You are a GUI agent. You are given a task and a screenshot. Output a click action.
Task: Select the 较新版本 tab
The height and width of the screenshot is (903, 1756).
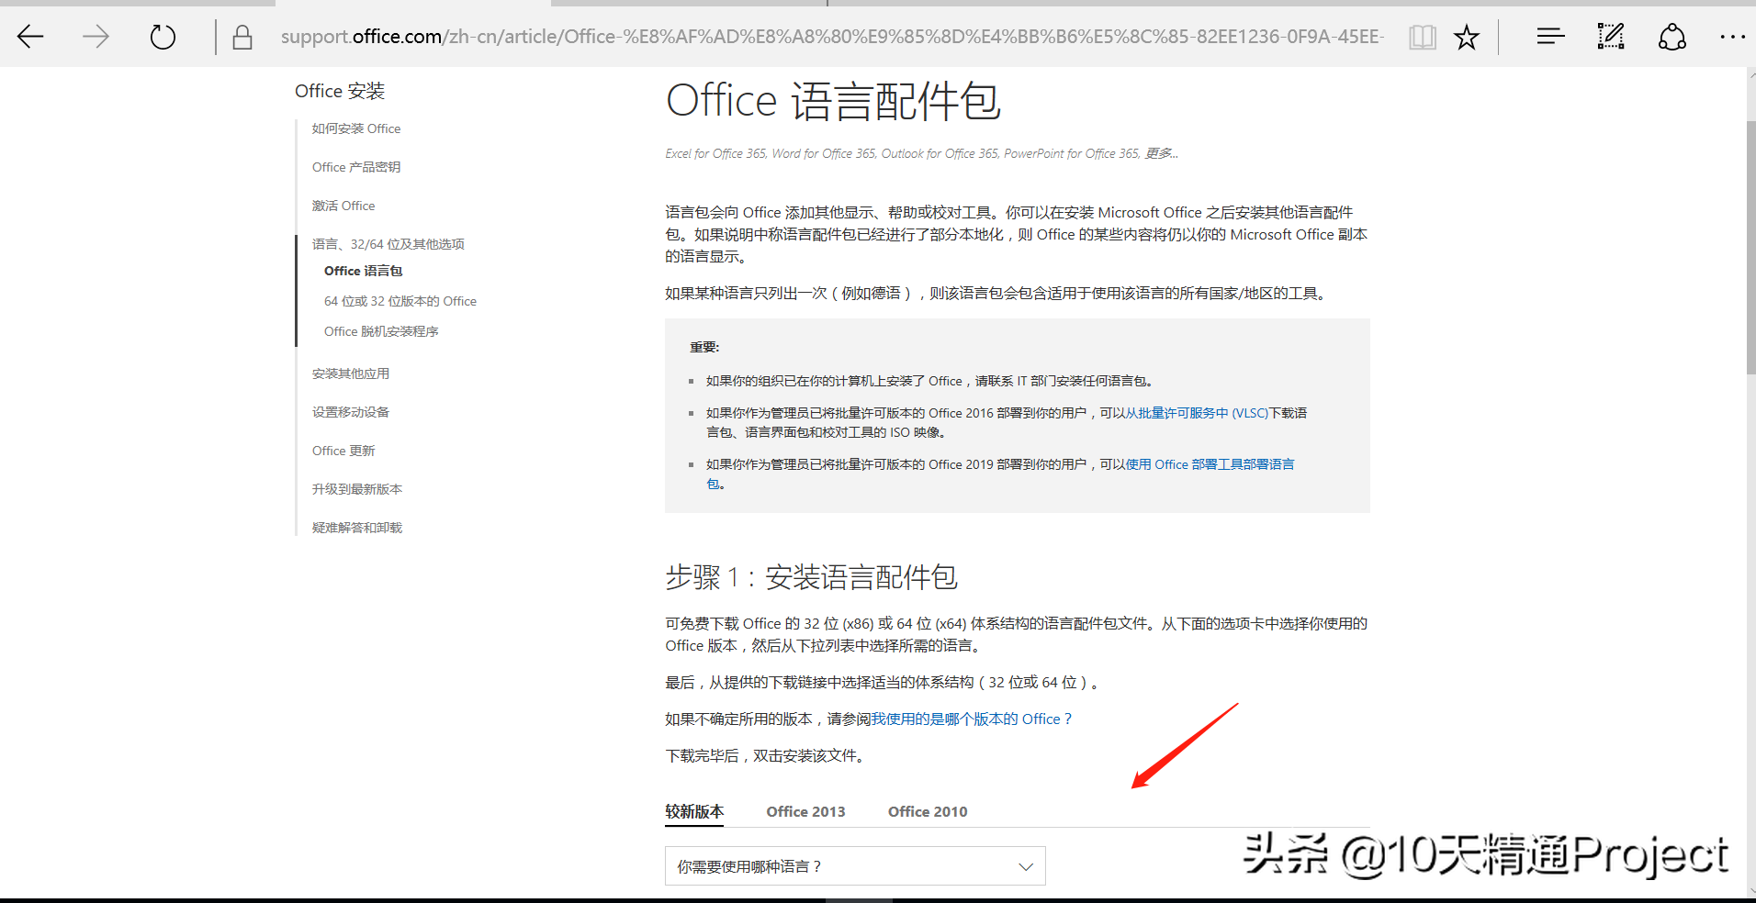694,811
